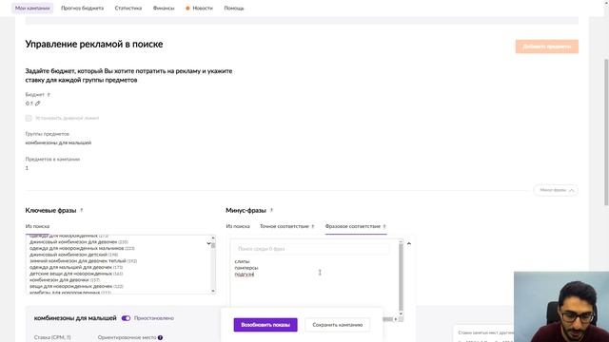This screenshot has width=609, height=342.
Task: Open the Прогноз бюджета menu item
Action: tap(83, 9)
